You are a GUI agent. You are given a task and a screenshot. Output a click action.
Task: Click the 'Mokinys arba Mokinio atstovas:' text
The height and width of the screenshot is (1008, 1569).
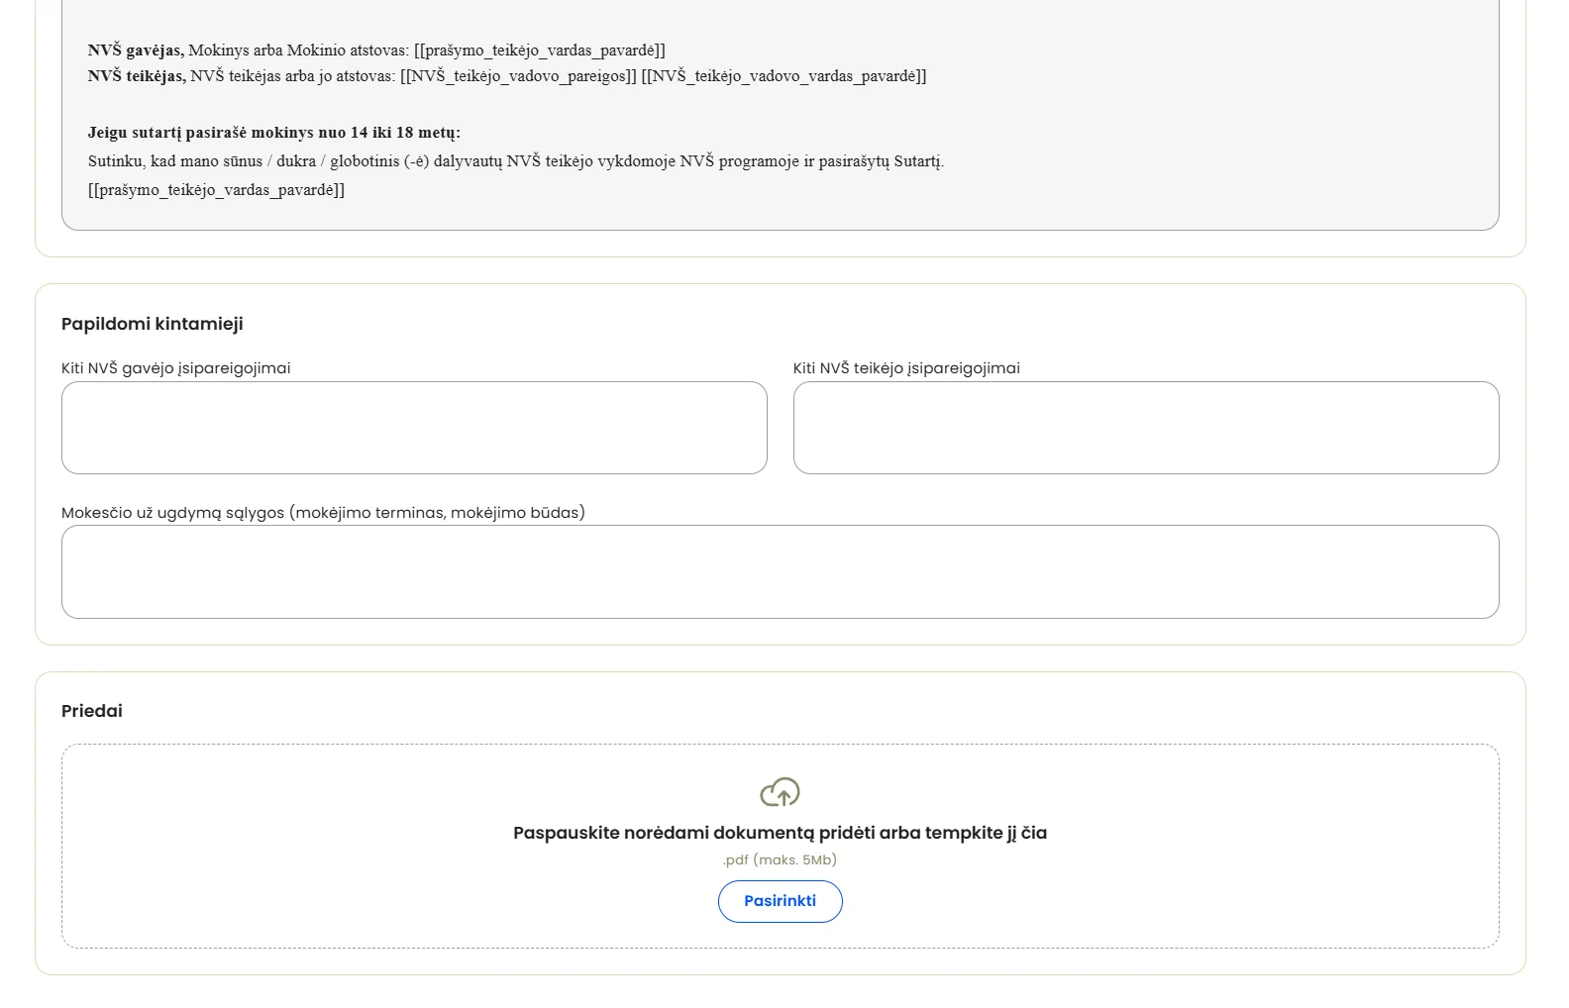click(x=298, y=50)
